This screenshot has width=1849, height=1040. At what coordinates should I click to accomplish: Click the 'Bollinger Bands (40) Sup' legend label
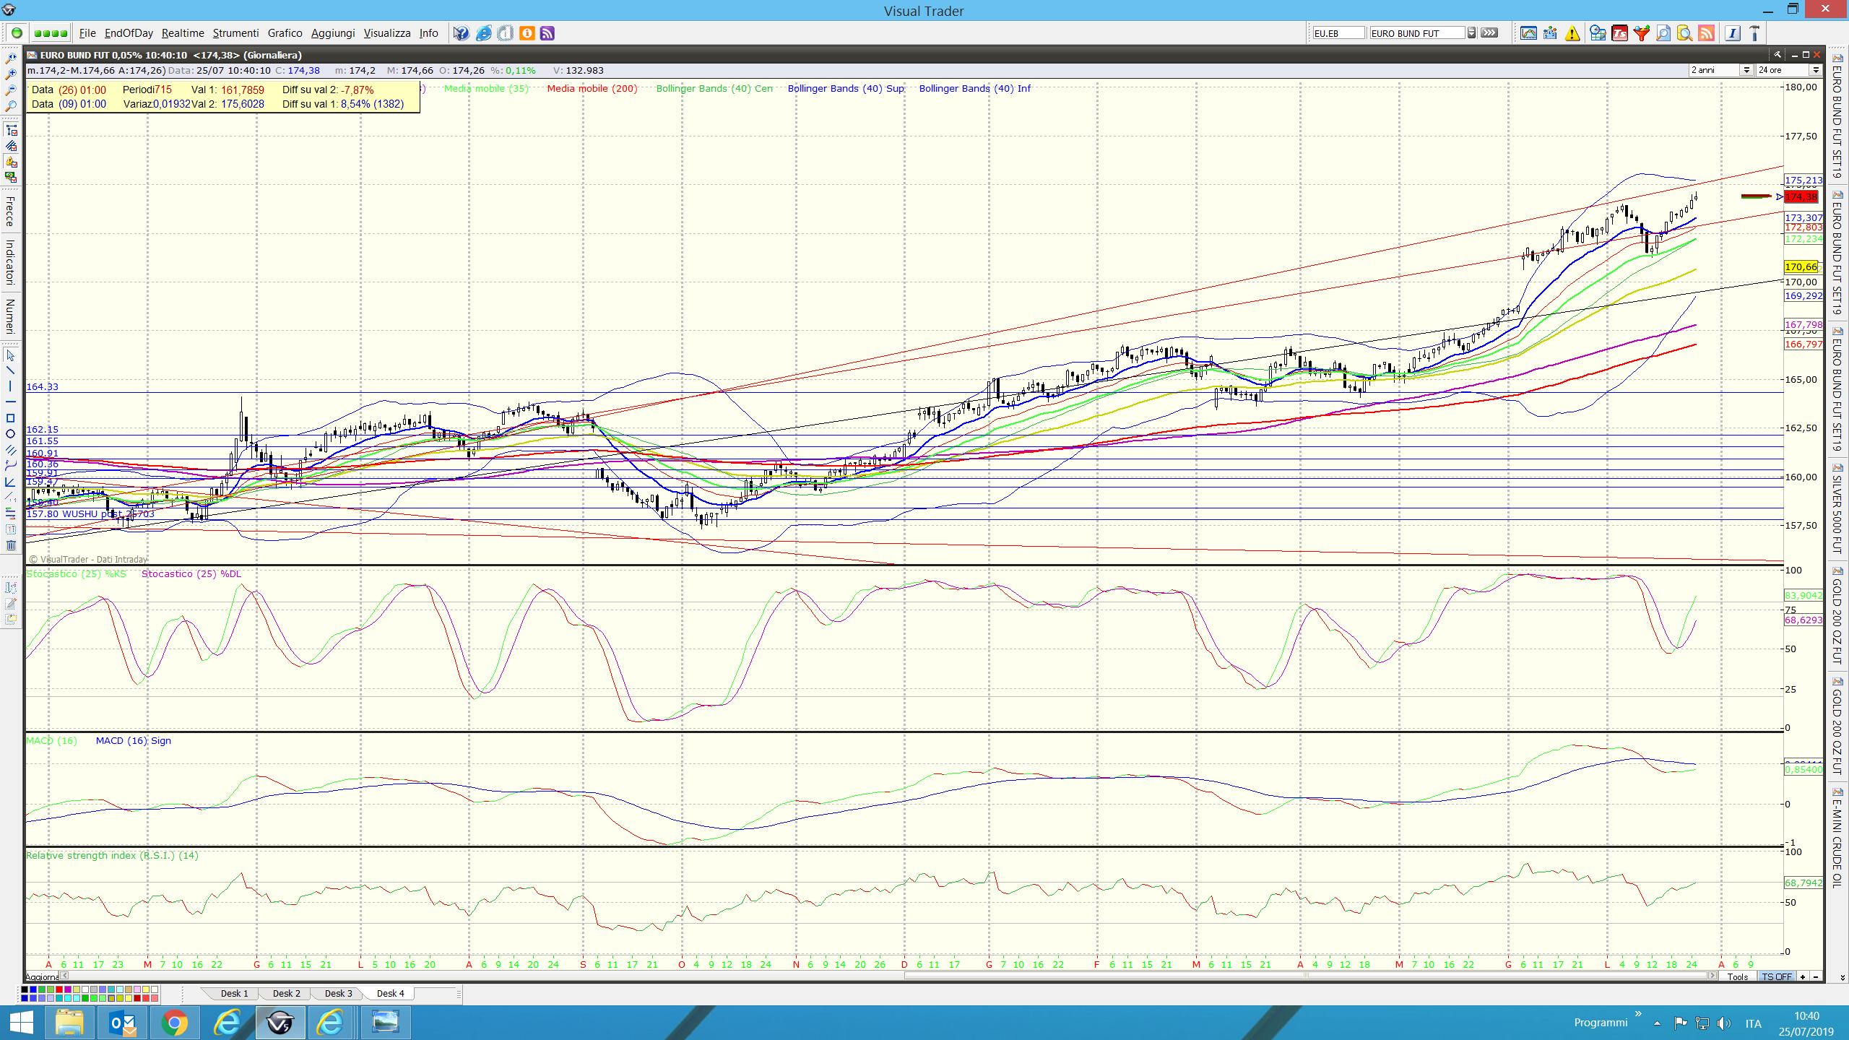point(846,88)
